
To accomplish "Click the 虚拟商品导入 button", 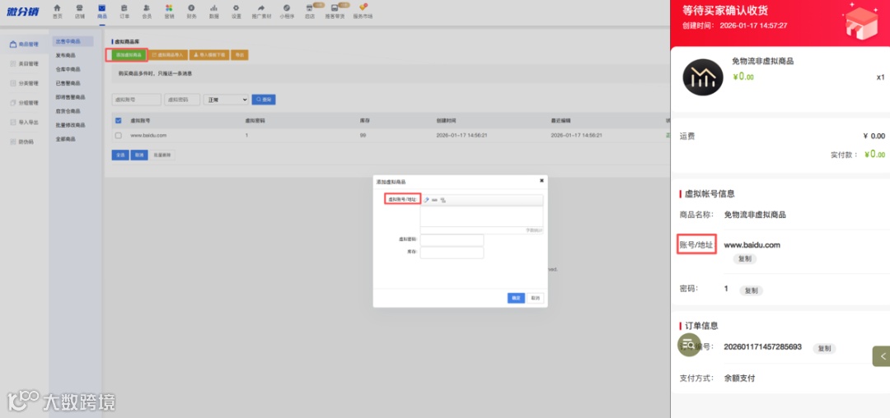I will (168, 55).
